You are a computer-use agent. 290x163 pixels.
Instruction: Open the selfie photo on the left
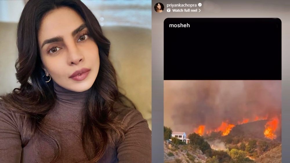click(x=76, y=81)
